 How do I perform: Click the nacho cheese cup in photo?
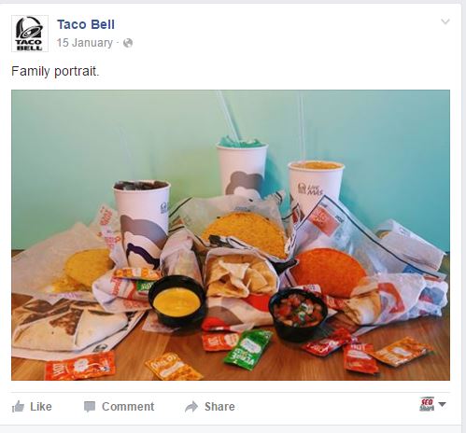coord(177,301)
